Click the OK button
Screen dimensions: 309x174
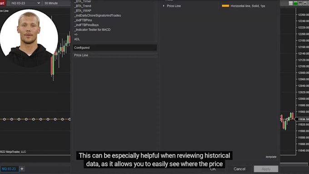click(213, 169)
